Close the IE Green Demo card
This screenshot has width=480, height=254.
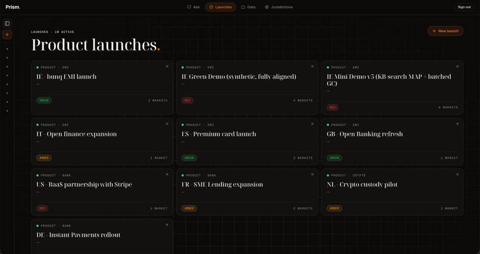pos(312,66)
